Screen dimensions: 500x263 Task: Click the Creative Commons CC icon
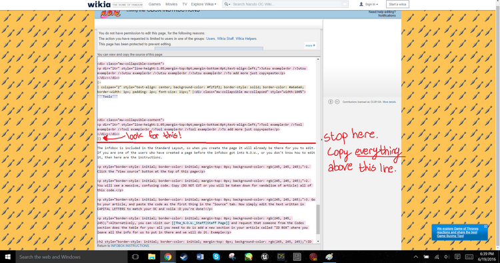pos(337,102)
